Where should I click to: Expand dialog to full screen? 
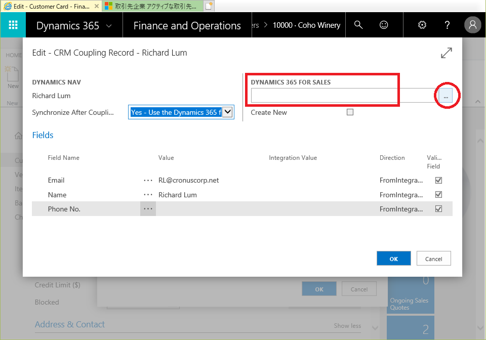point(447,53)
